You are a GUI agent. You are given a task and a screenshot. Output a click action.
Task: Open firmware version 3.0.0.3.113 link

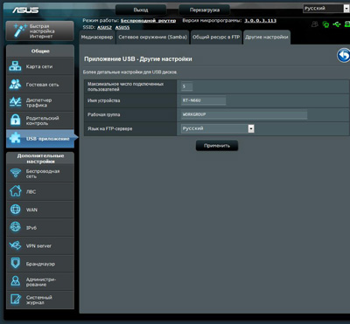pyautogui.click(x=260, y=21)
